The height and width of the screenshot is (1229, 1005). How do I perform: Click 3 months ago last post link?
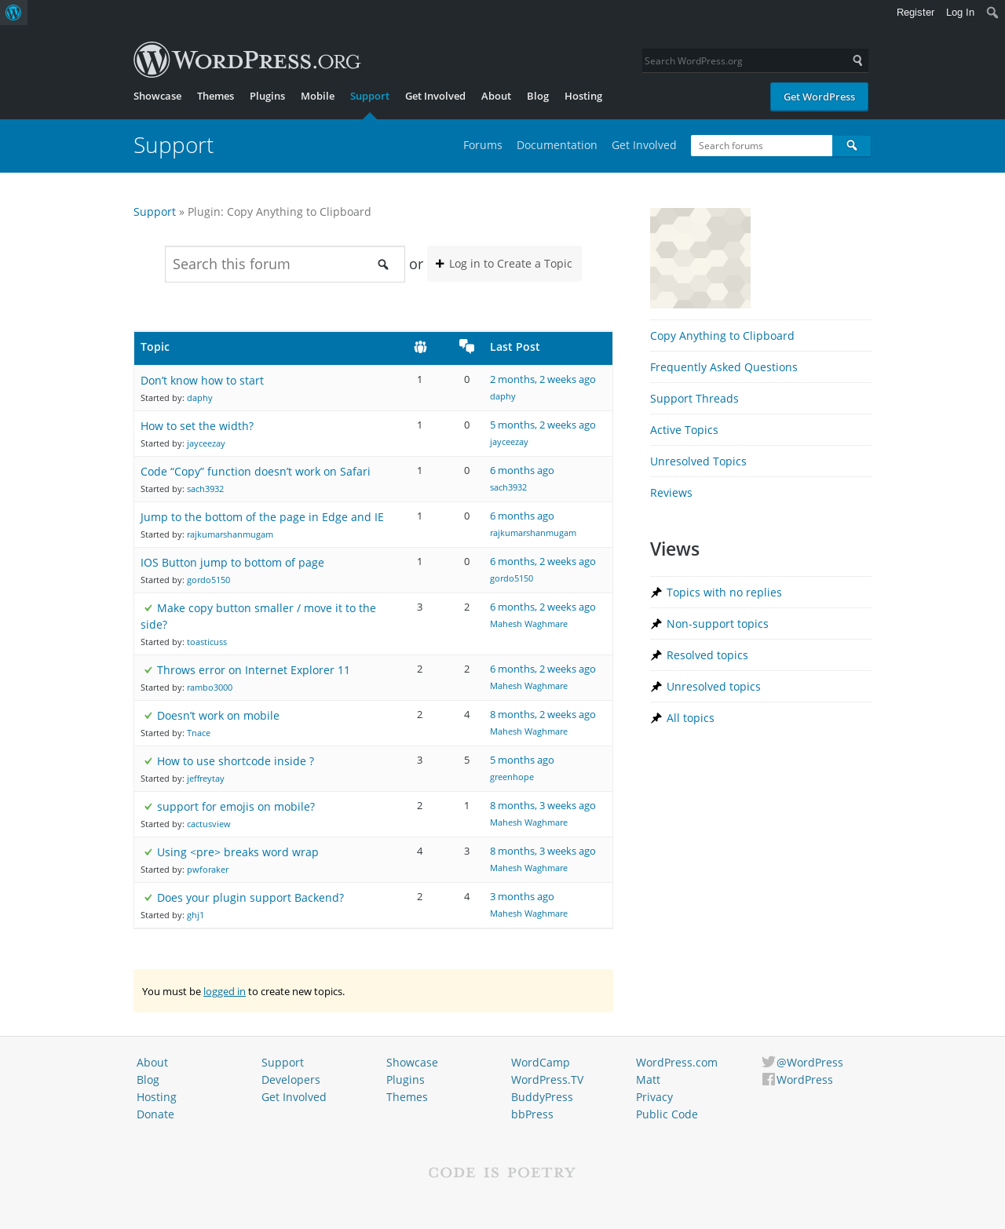pos(522,896)
